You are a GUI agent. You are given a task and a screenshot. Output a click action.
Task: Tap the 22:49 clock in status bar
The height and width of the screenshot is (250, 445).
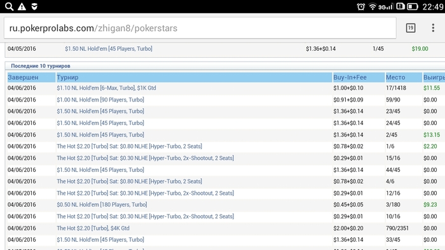click(x=432, y=6)
